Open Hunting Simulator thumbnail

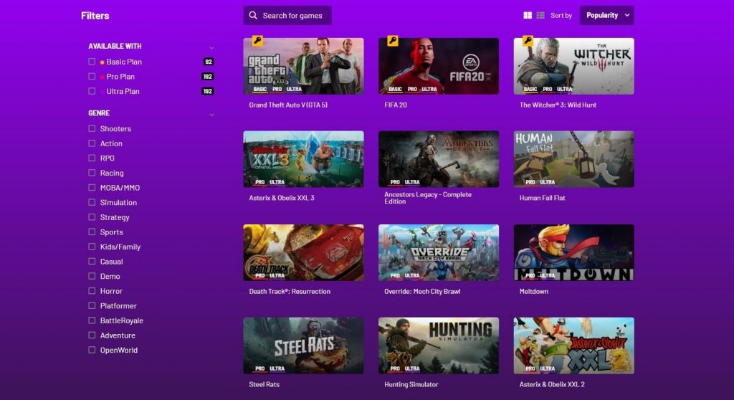coord(439,346)
